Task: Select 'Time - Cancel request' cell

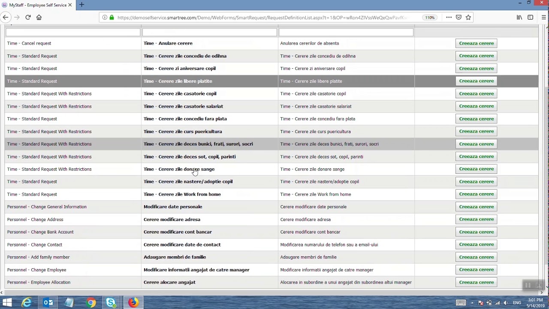Action: [73, 43]
